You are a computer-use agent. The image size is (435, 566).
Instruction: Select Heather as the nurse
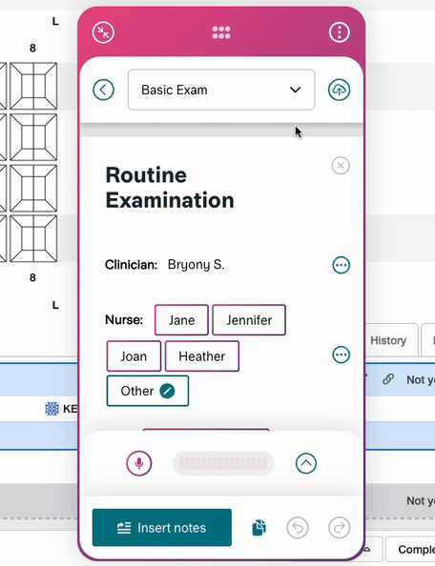[x=202, y=356]
